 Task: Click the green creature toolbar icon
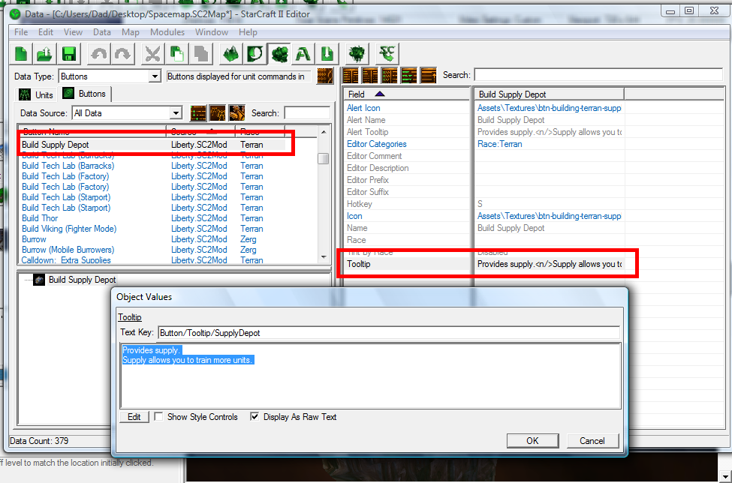pos(357,54)
